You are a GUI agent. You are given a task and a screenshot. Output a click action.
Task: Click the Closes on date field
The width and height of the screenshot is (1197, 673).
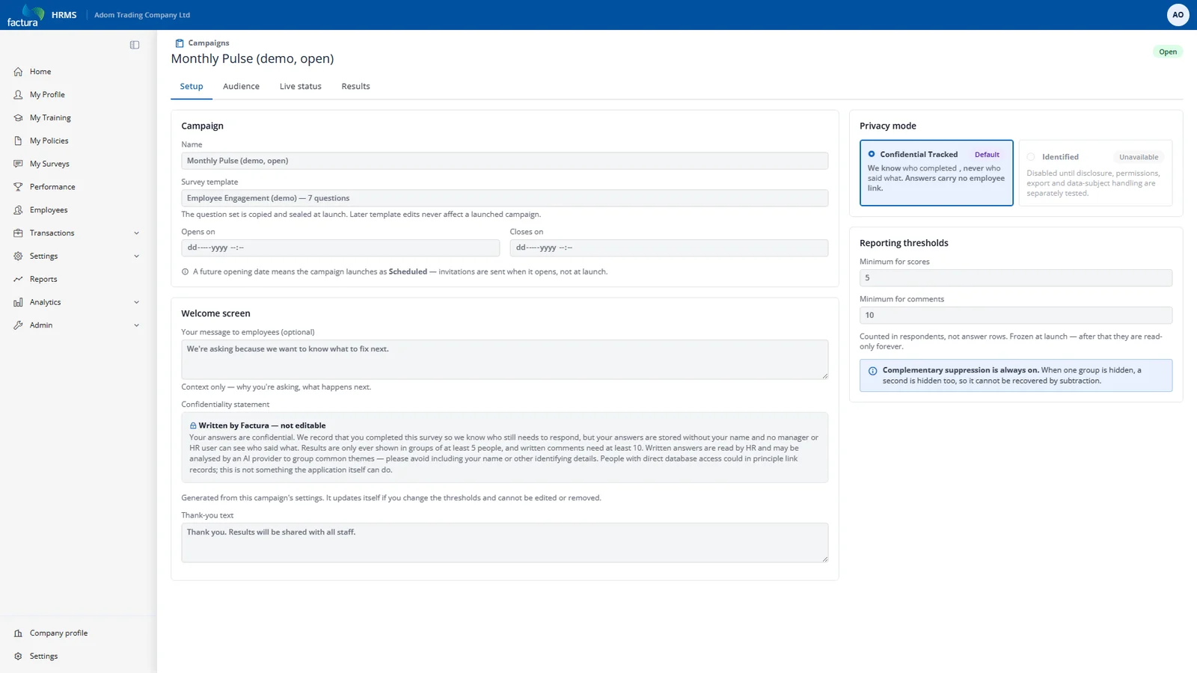click(669, 248)
